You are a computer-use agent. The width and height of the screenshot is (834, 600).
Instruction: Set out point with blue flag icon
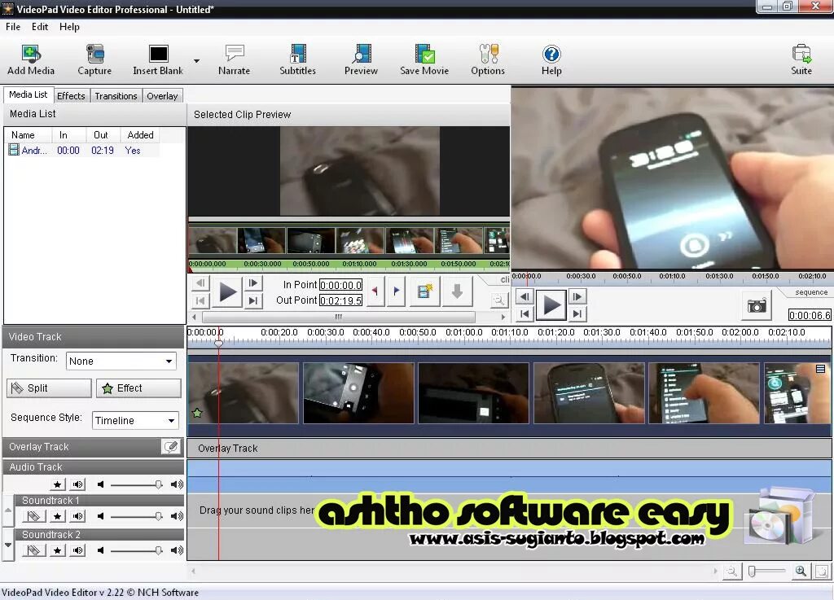[397, 291]
